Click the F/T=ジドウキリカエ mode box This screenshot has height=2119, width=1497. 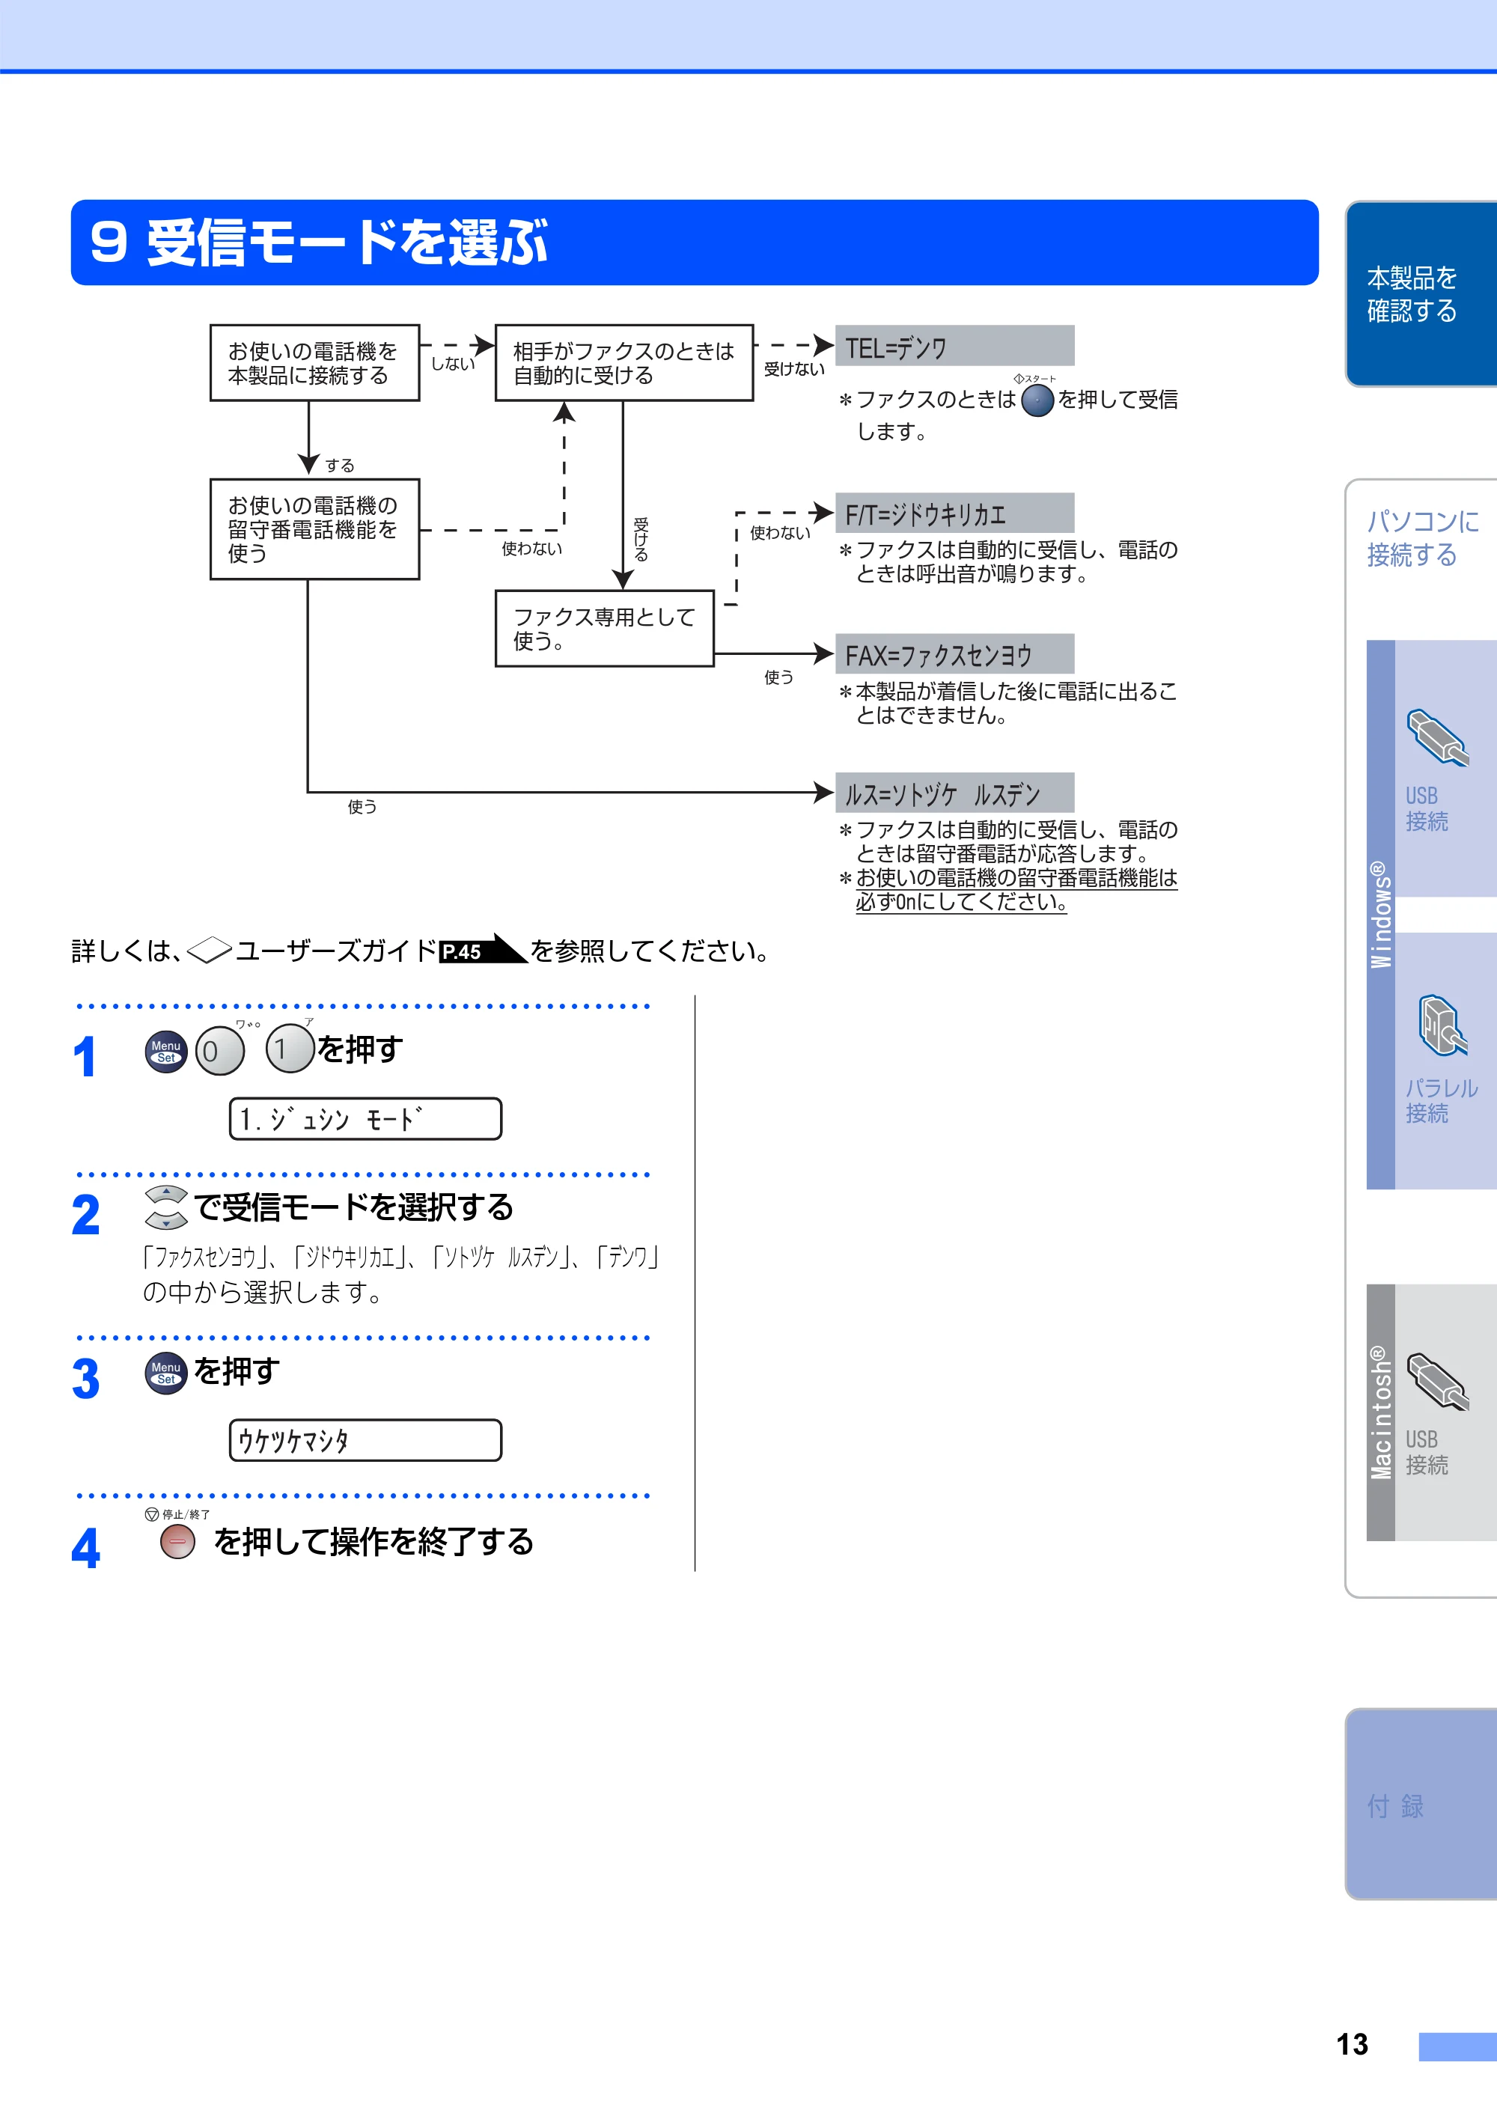(x=954, y=513)
